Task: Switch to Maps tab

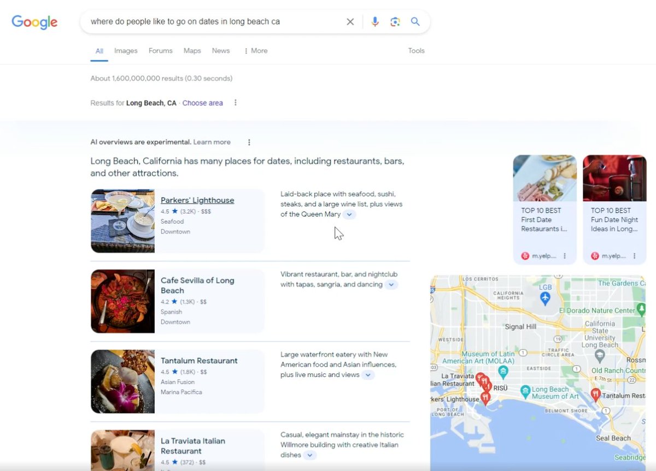Action: (192, 51)
